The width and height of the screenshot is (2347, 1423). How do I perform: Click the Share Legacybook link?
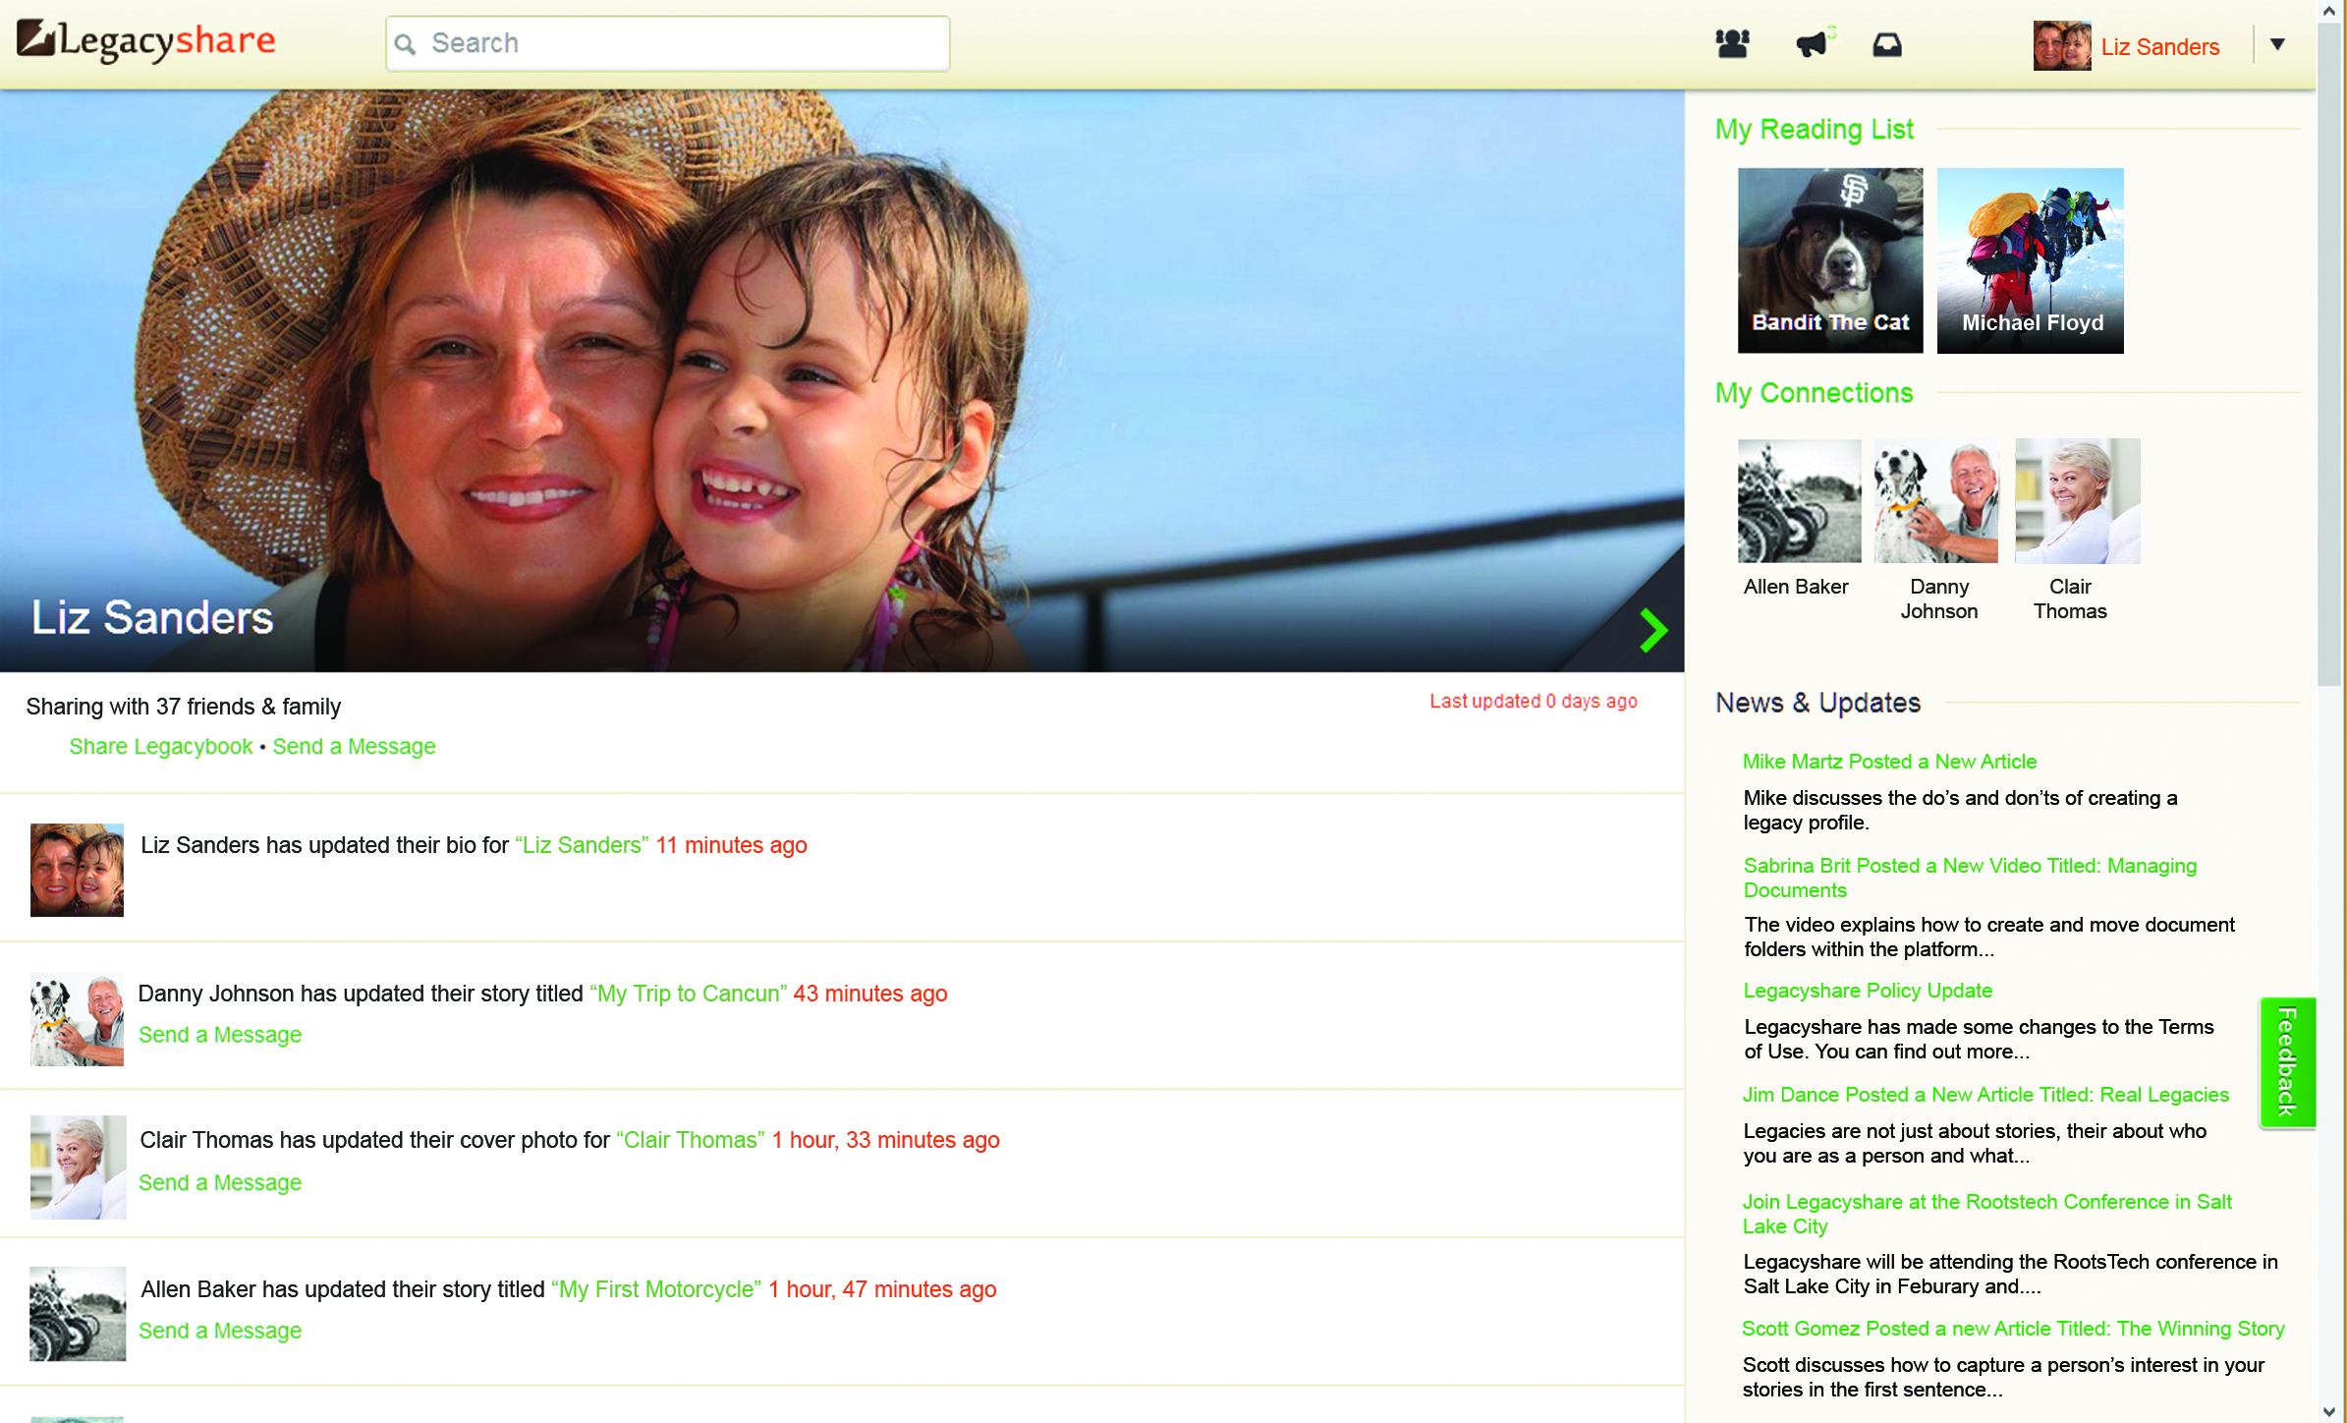coord(161,747)
